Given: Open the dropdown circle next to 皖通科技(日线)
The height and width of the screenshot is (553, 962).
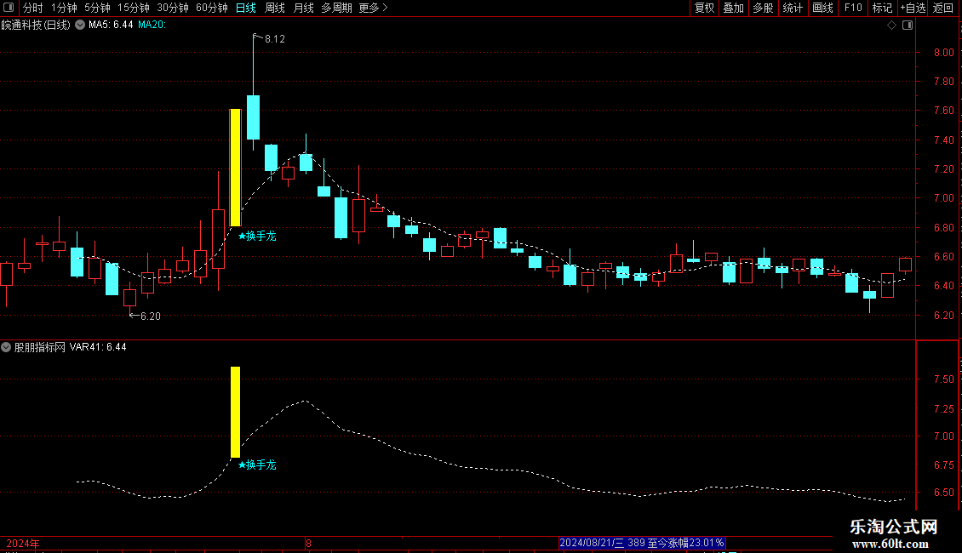Looking at the screenshot, I should point(80,25).
